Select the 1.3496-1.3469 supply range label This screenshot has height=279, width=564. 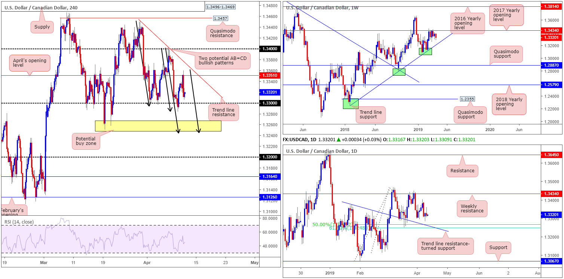(221, 6)
